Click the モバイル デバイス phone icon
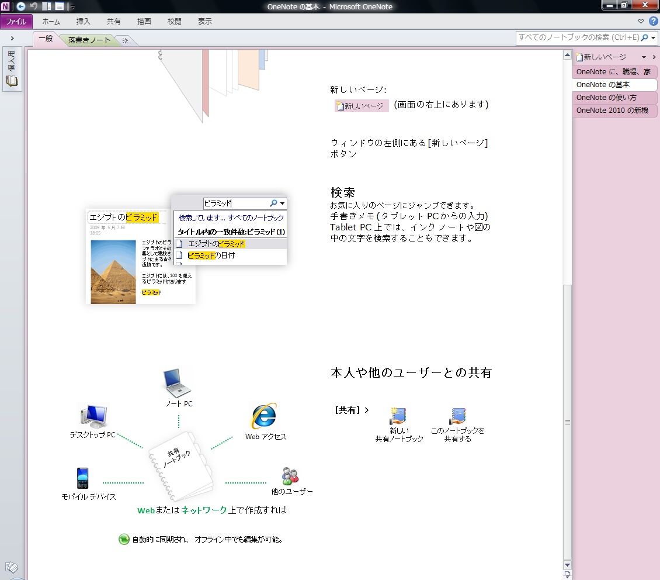Image resolution: width=660 pixels, height=580 pixels. (82, 478)
